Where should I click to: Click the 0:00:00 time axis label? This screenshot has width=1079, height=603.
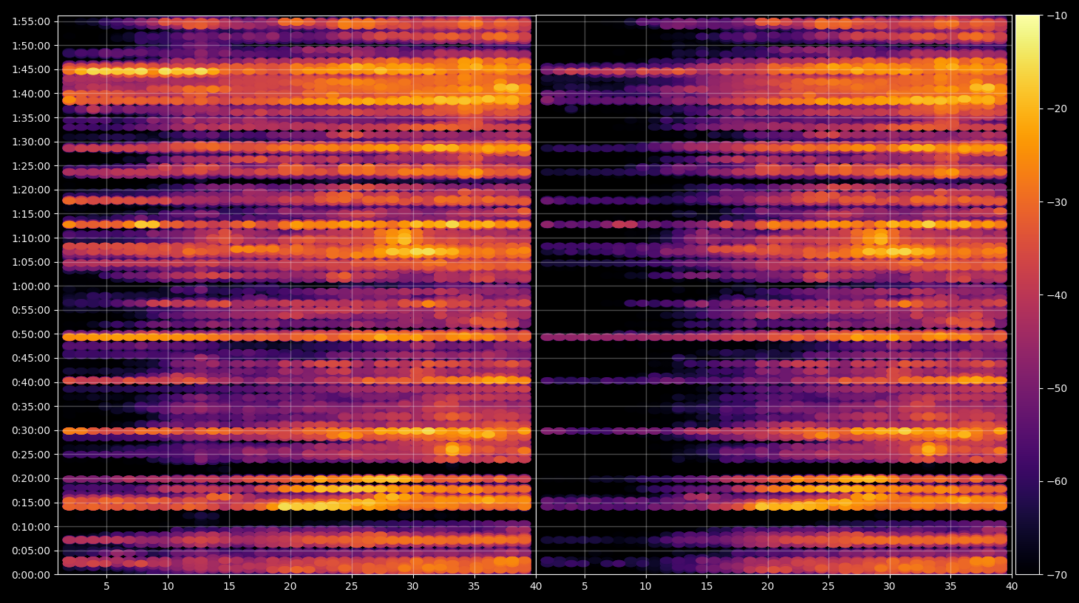(31, 575)
